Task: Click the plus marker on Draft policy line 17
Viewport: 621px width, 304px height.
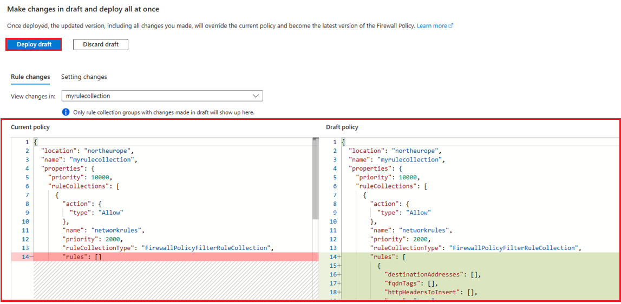Action: 339,283
